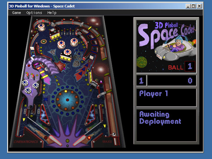The image size is (212, 159).
Task: Click the gray fighter jet graphic
Action: click(53, 52)
